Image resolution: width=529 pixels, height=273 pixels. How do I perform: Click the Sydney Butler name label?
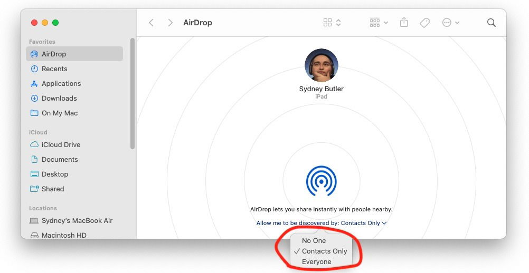coord(321,89)
